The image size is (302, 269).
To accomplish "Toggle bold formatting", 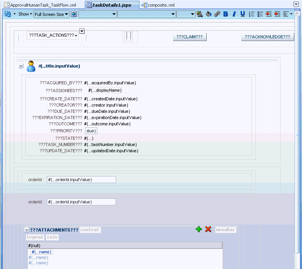I will (225, 14).
